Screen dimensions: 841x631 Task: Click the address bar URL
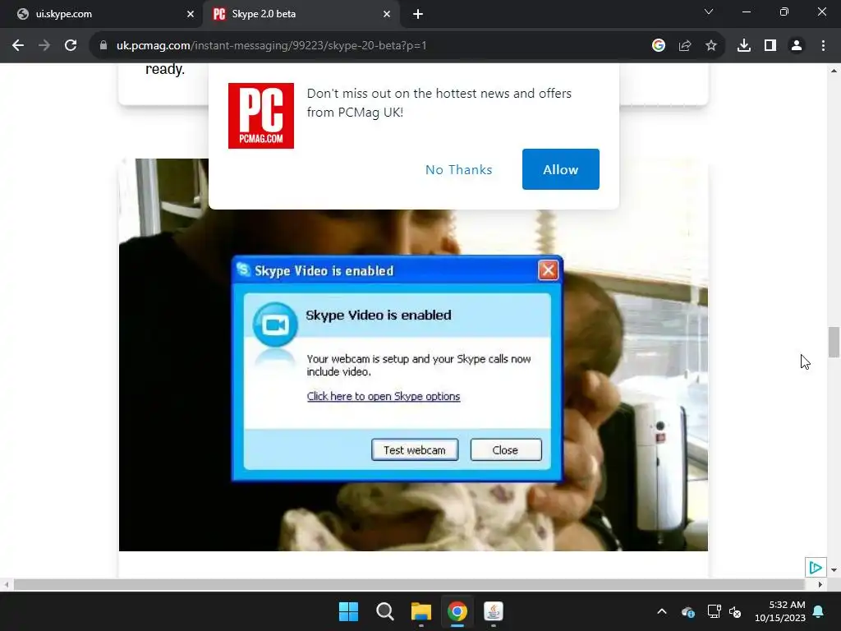271,46
